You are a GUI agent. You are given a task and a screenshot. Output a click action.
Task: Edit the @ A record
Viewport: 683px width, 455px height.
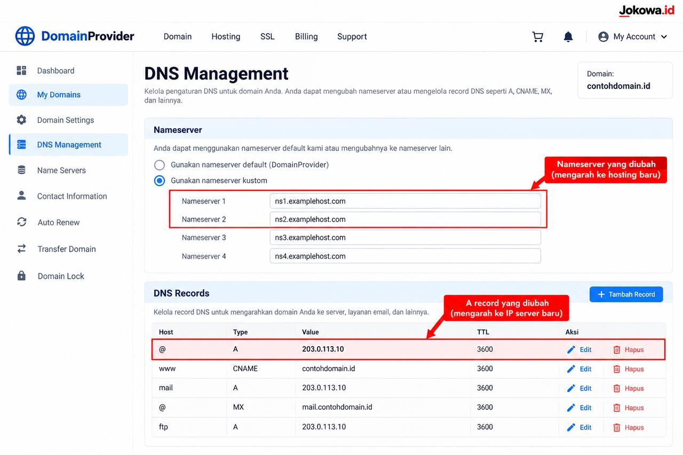(x=579, y=350)
